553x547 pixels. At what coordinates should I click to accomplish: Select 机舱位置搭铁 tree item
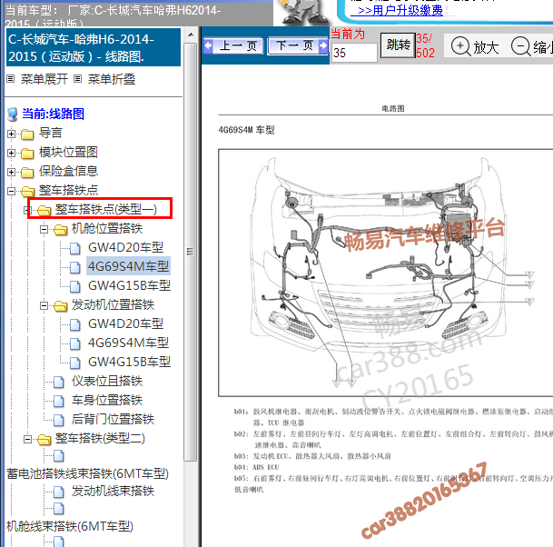pos(107,228)
